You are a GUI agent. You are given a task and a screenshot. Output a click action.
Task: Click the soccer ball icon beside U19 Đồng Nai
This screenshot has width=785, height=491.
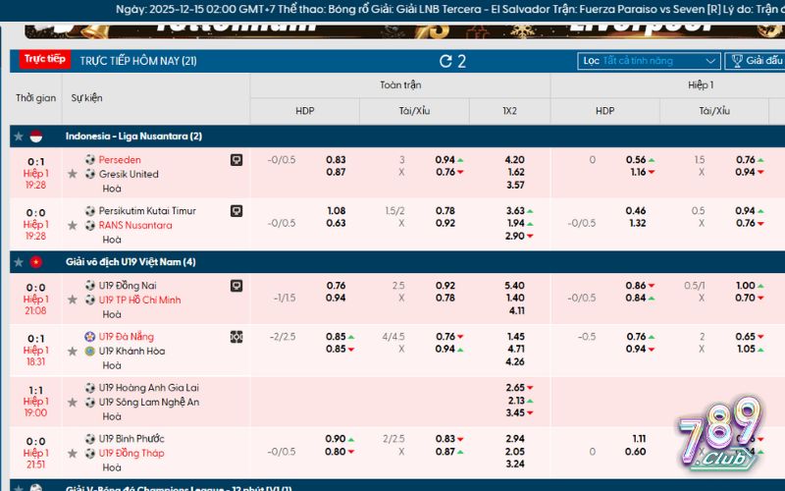point(90,285)
